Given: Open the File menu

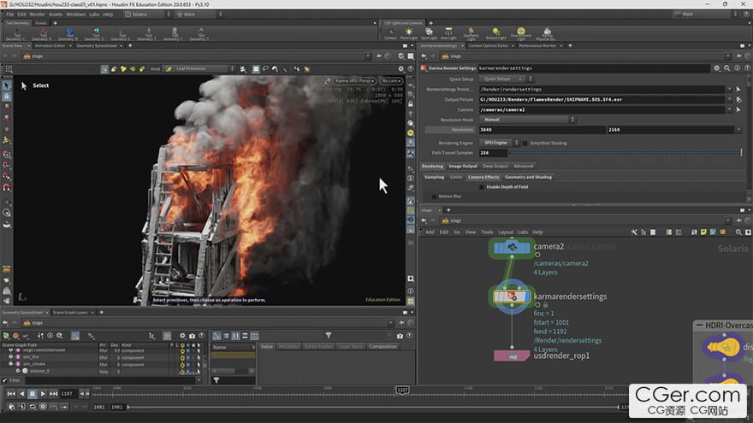Looking at the screenshot, I should [x=10, y=15].
